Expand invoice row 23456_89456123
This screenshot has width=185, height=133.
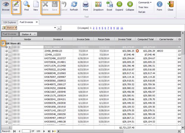point(6,51)
